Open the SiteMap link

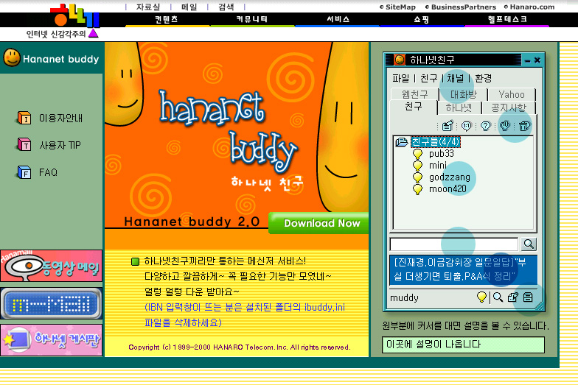(400, 7)
